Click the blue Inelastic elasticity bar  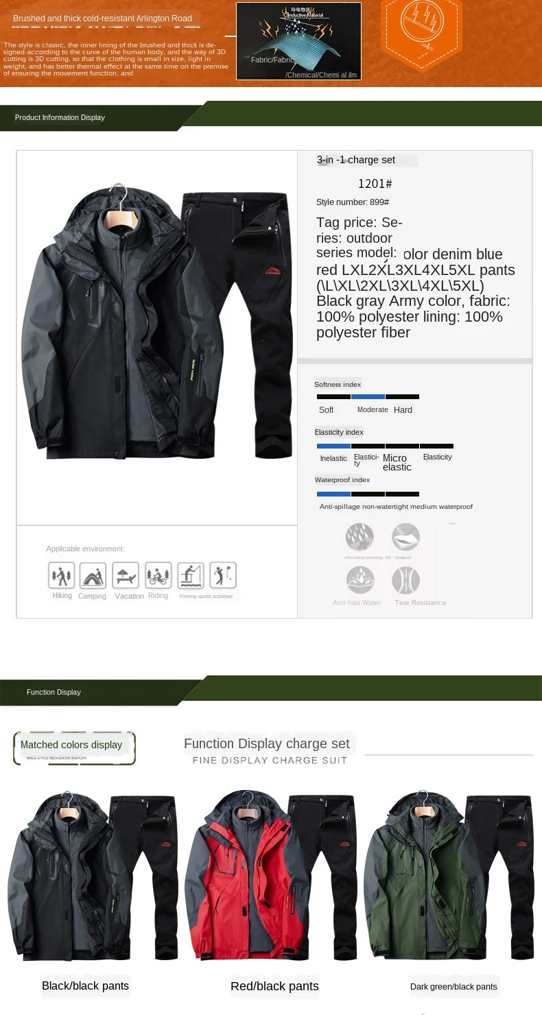pos(333,446)
